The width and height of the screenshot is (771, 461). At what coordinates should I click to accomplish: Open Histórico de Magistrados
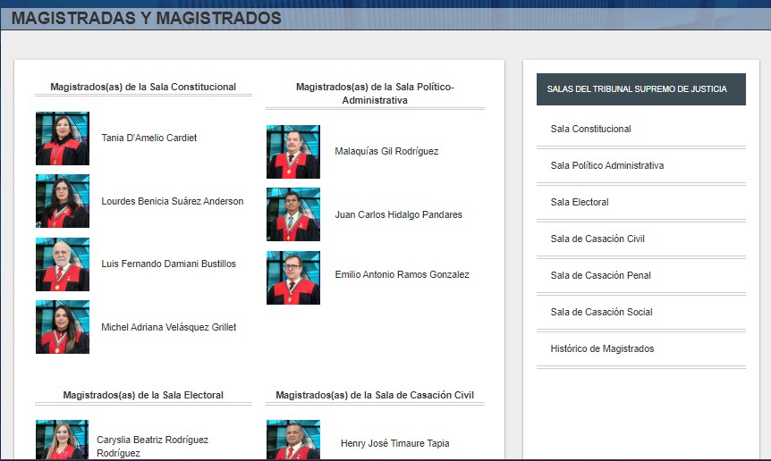[602, 348]
